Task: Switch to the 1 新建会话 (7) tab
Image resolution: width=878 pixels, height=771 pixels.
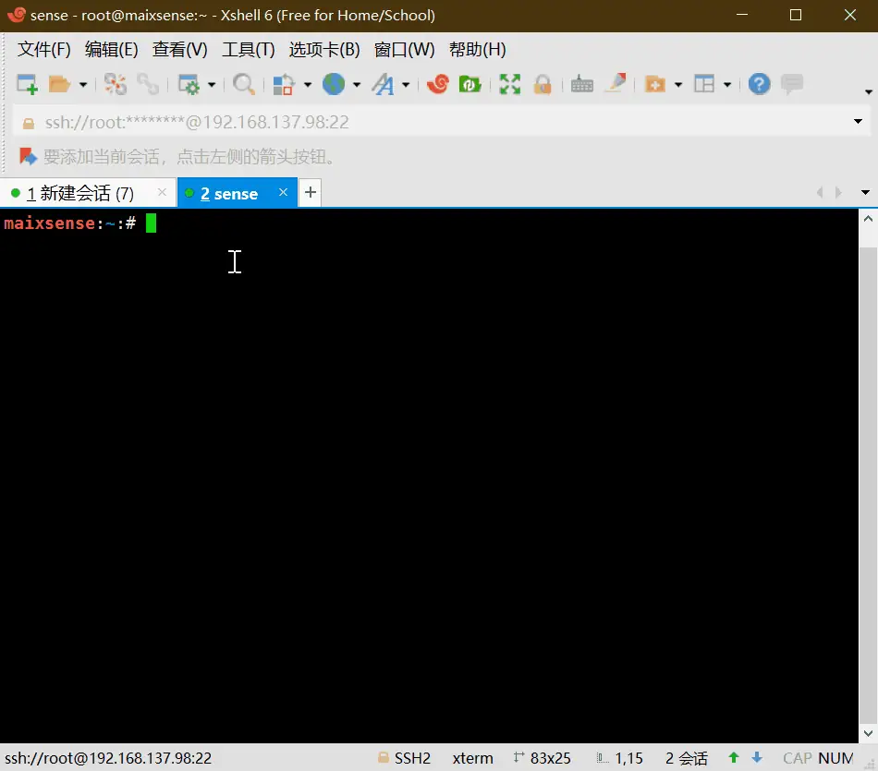Action: (80, 194)
